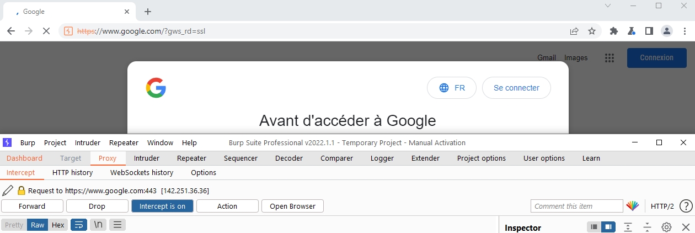Select the Repeater main tab
The height and width of the screenshot is (233, 695).
[x=191, y=158]
